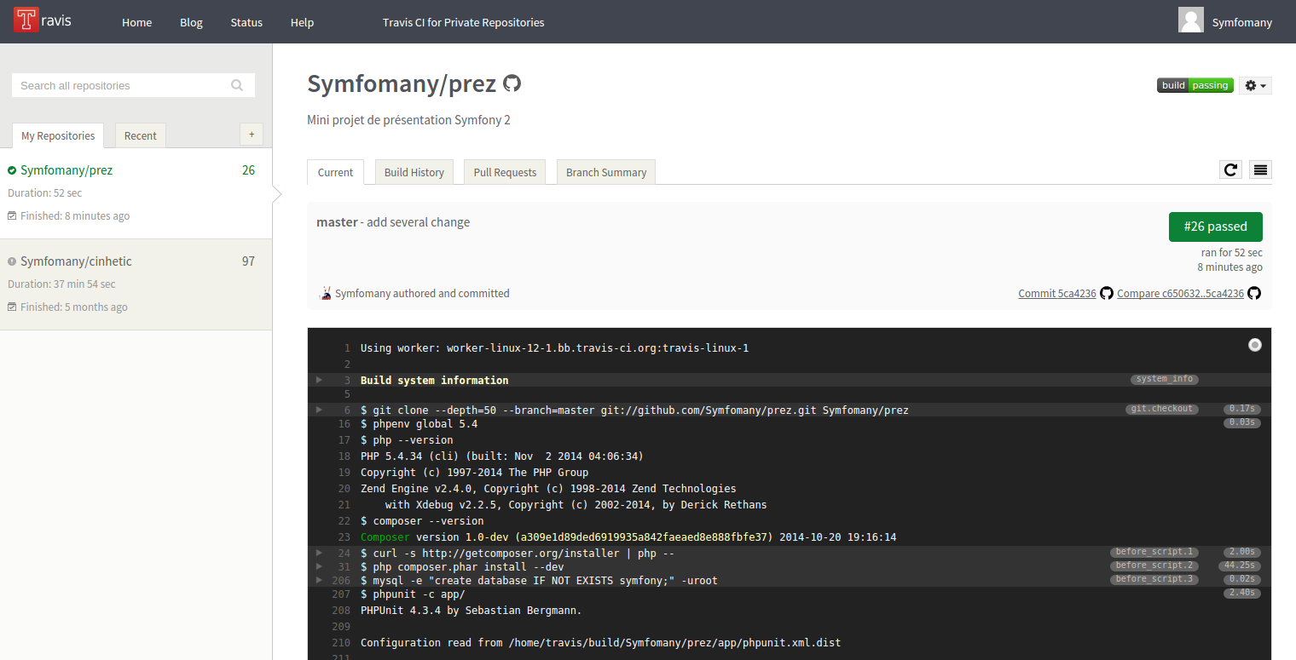The width and height of the screenshot is (1296, 660).
Task: Open the Help menu item
Action: pos(302,22)
